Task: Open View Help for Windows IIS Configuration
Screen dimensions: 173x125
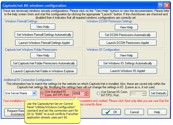Action: [126, 55]
